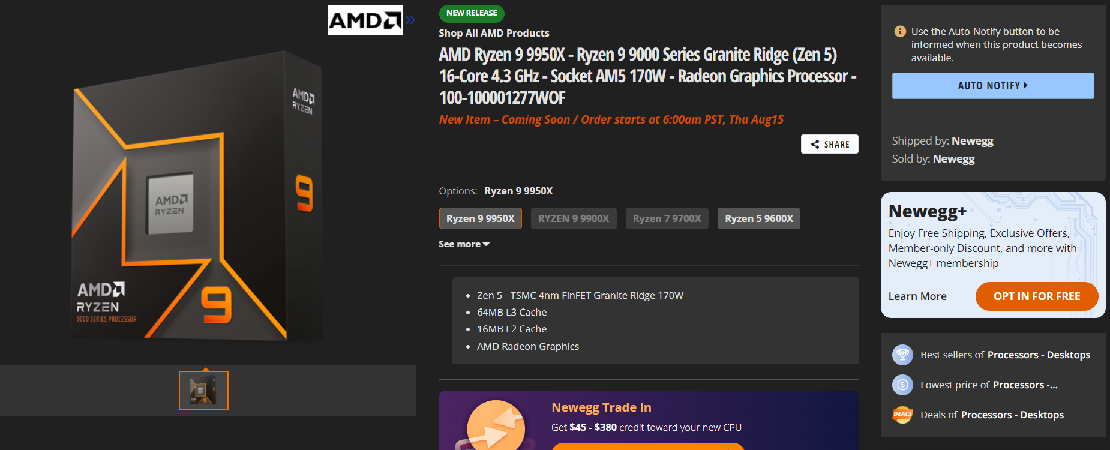1110x450 pixels.
Task: Click the dollar lowest price icon
Action: click(902, 385)
